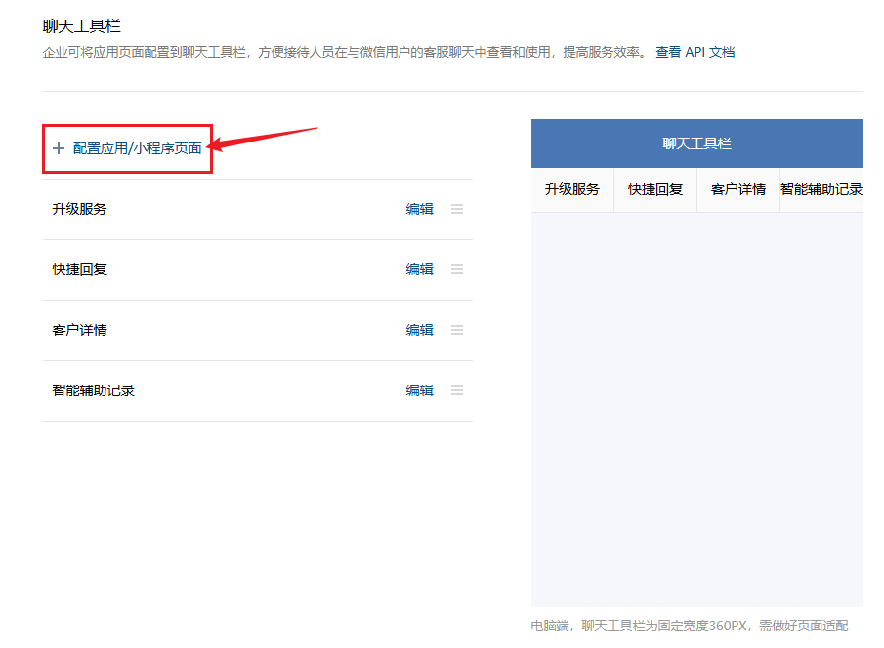Image resolution: width=884 pixels, height=648 pixels.
Task: Switch to the 升级服务 preview tab
Action: (572, 190)
